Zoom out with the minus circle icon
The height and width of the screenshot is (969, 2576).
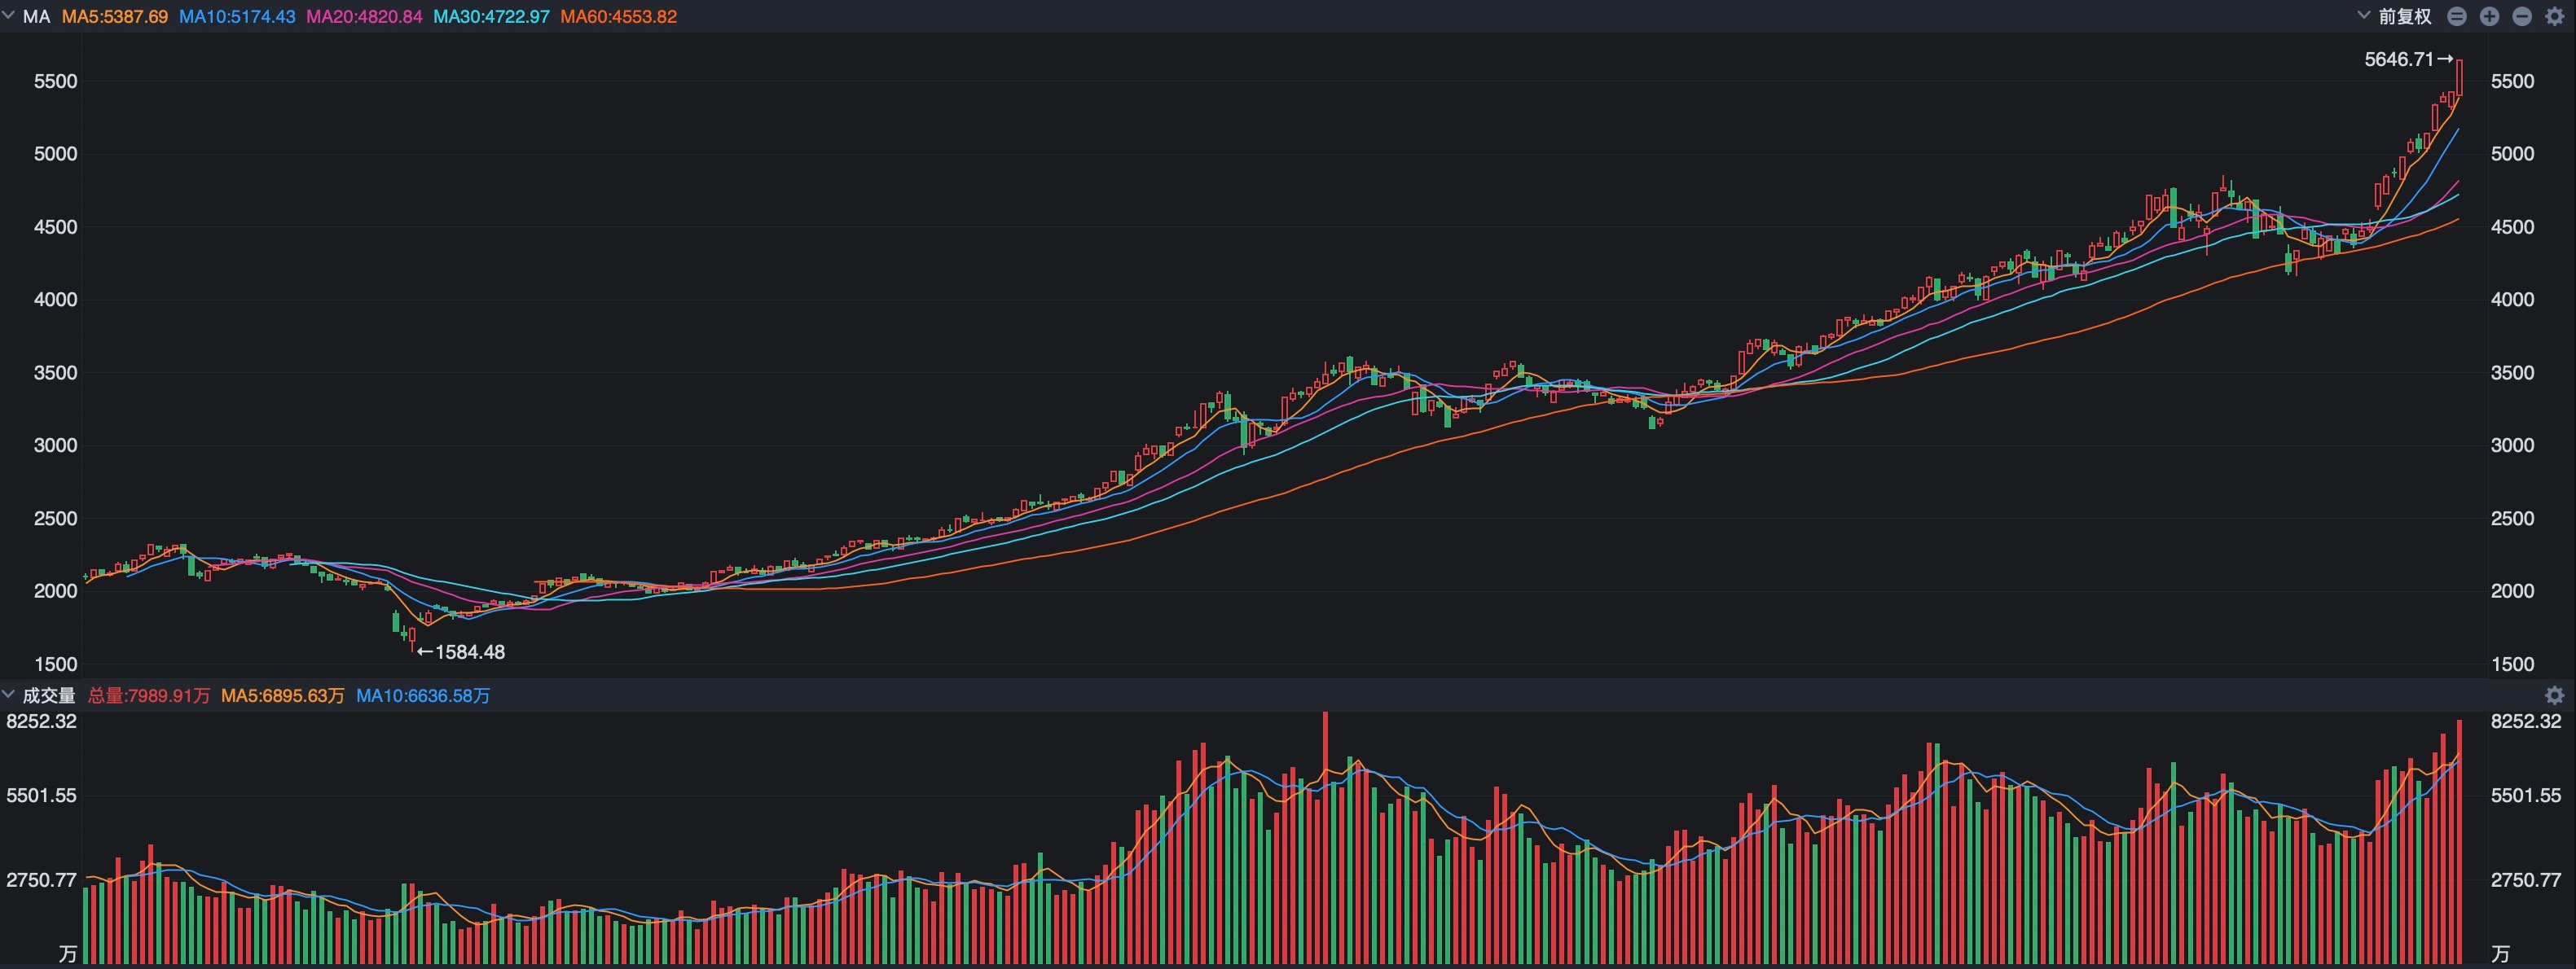click(x=2522, y=16)
